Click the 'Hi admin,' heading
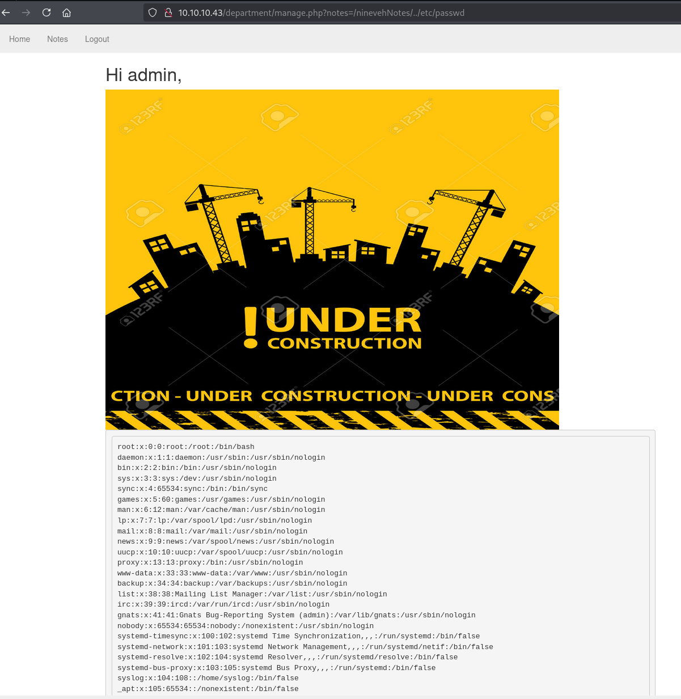This screenshot has height=699, width=681. pos(144,75)
